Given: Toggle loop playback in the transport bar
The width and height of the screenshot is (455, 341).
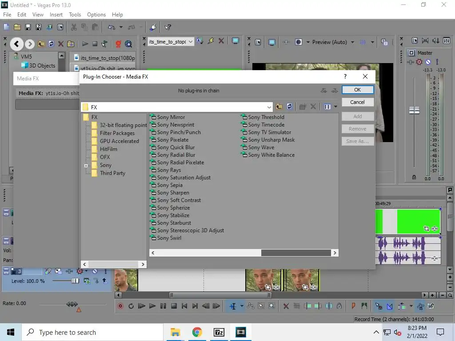Looking at the screenshot, I should [131, 306].
